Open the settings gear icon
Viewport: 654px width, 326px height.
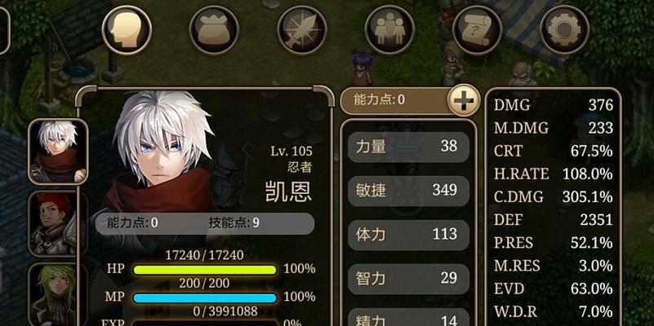pos(564,30)
